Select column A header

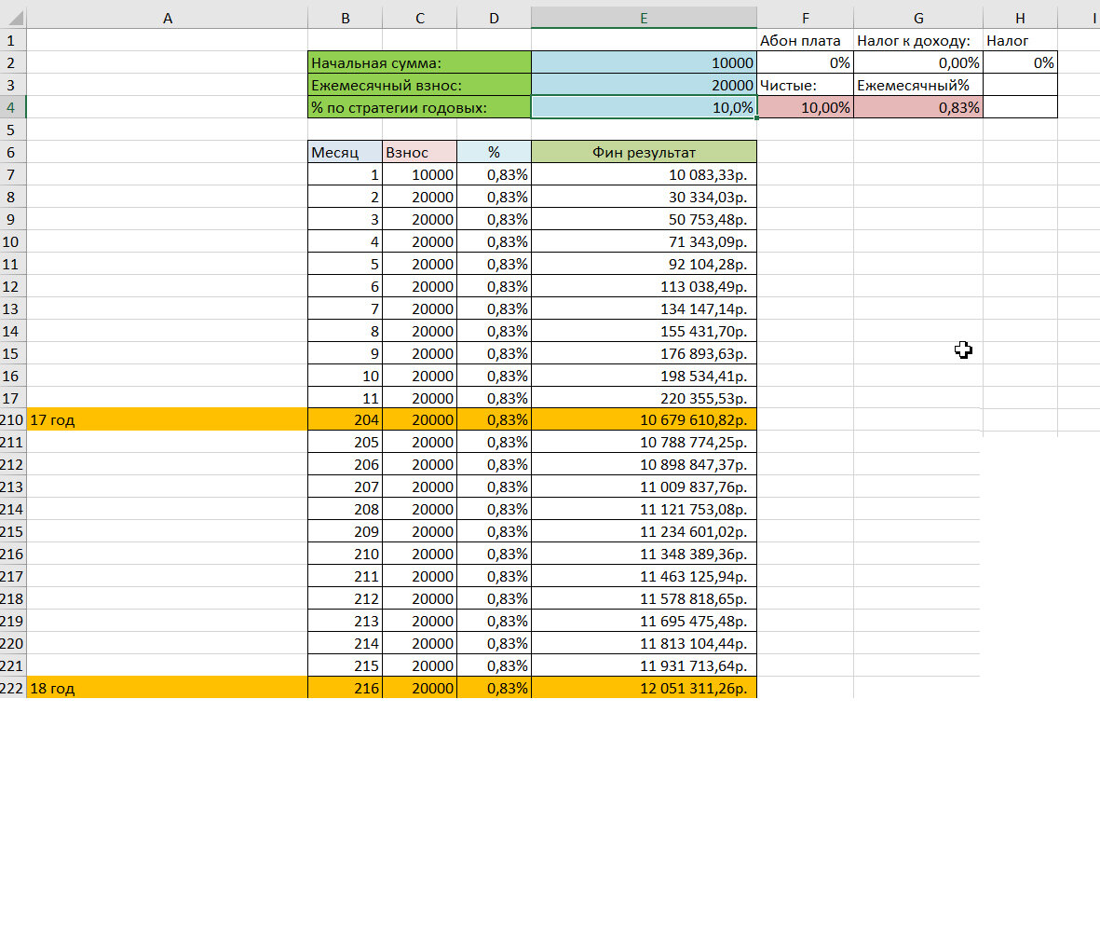[x=167, y=19]
